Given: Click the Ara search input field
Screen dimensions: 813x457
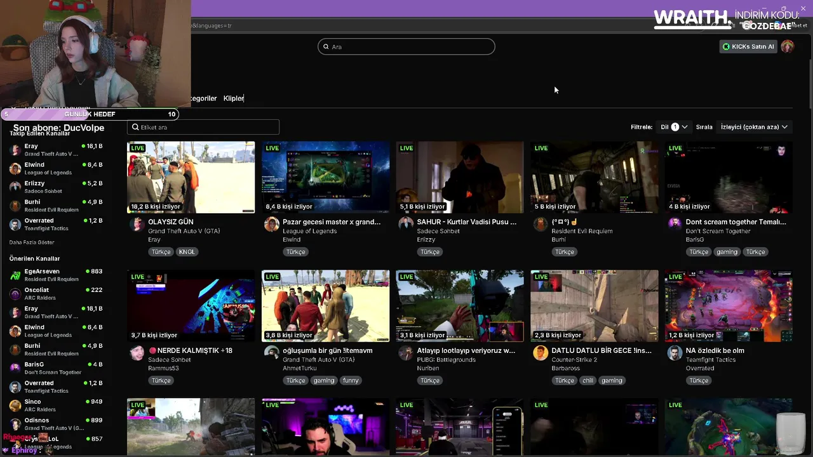Looking at the screenshot, I should pos(406,46).
